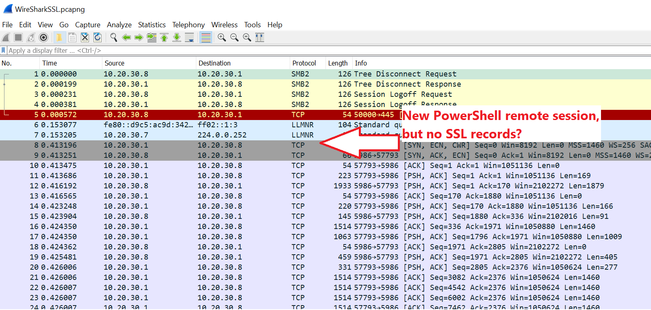Jump to the last packet icon
This screenshot has height=310, width=651.
(177, 38)
